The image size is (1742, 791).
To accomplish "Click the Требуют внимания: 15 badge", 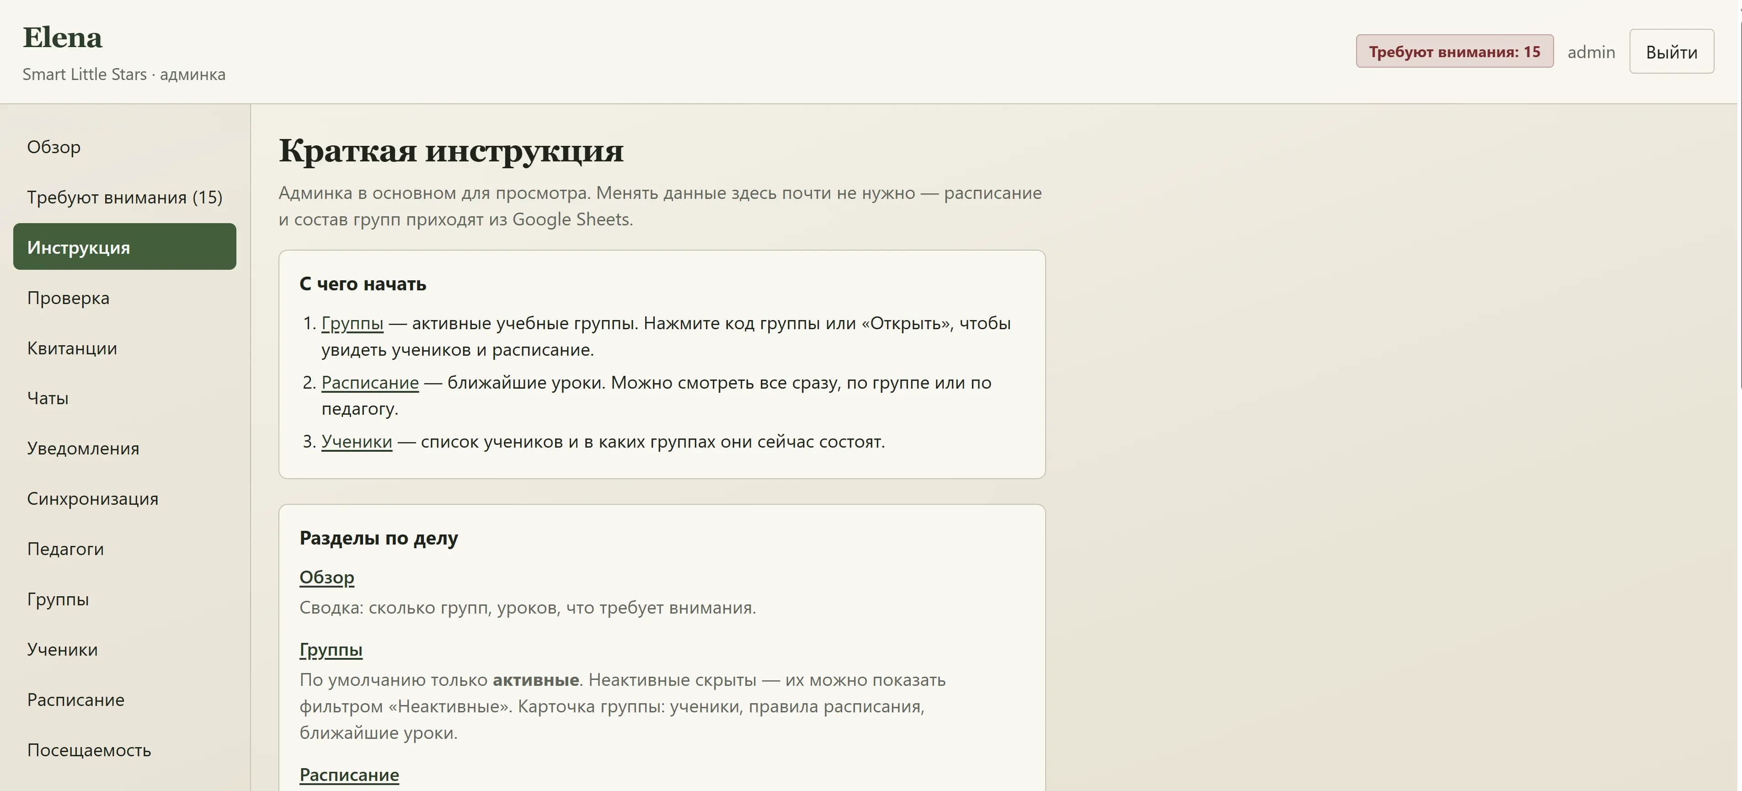I will tap(1454, 51).
